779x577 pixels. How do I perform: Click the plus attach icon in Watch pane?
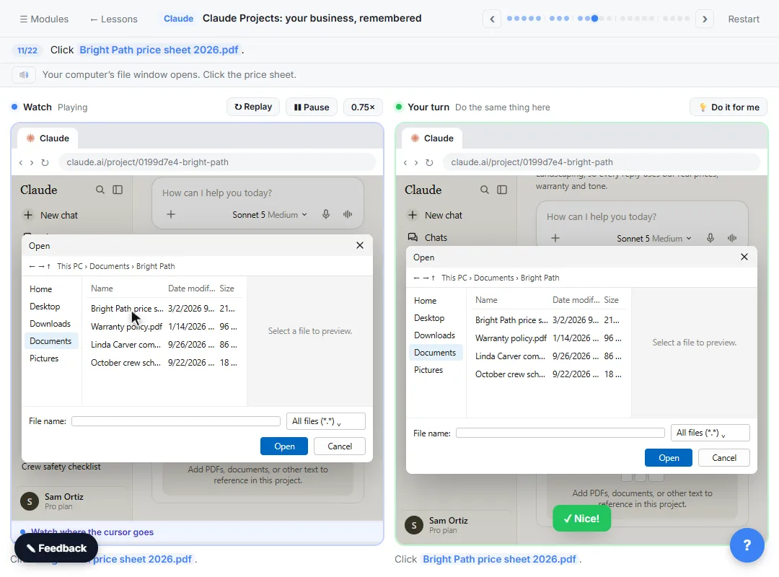[170, 214]
